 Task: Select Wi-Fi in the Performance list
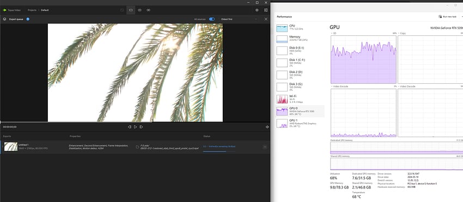click(x=300, y=99)
